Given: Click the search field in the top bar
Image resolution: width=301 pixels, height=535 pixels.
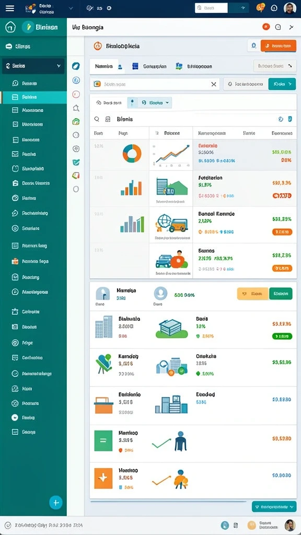Looking at the screenshot, I should pos(211,8).
